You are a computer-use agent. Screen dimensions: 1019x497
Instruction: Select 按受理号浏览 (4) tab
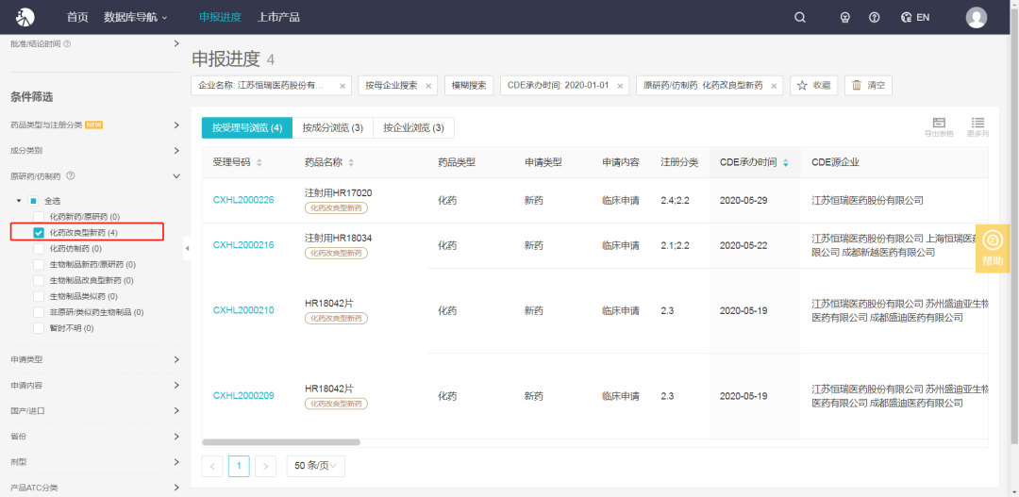click(247, 128)
